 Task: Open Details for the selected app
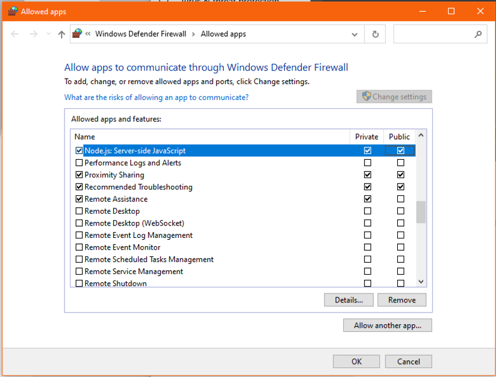pos(349,300)
